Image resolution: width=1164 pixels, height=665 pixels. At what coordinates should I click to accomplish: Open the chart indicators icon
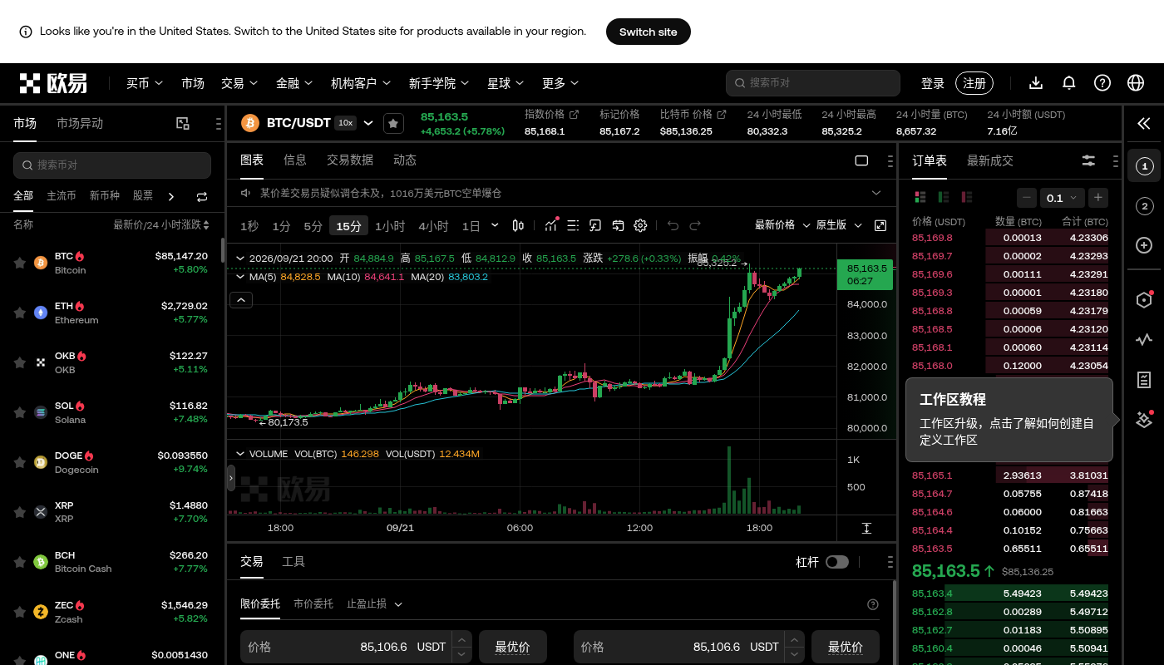[551, 225]
